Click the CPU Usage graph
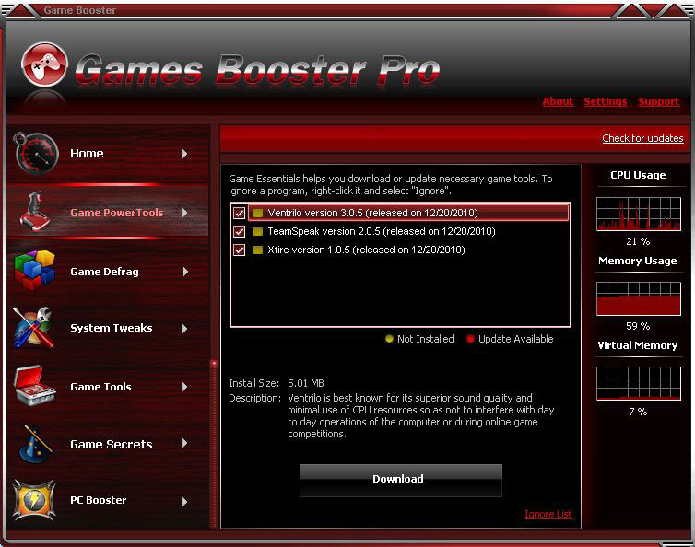Screen dimensions: 695x547 click(638, 214)
